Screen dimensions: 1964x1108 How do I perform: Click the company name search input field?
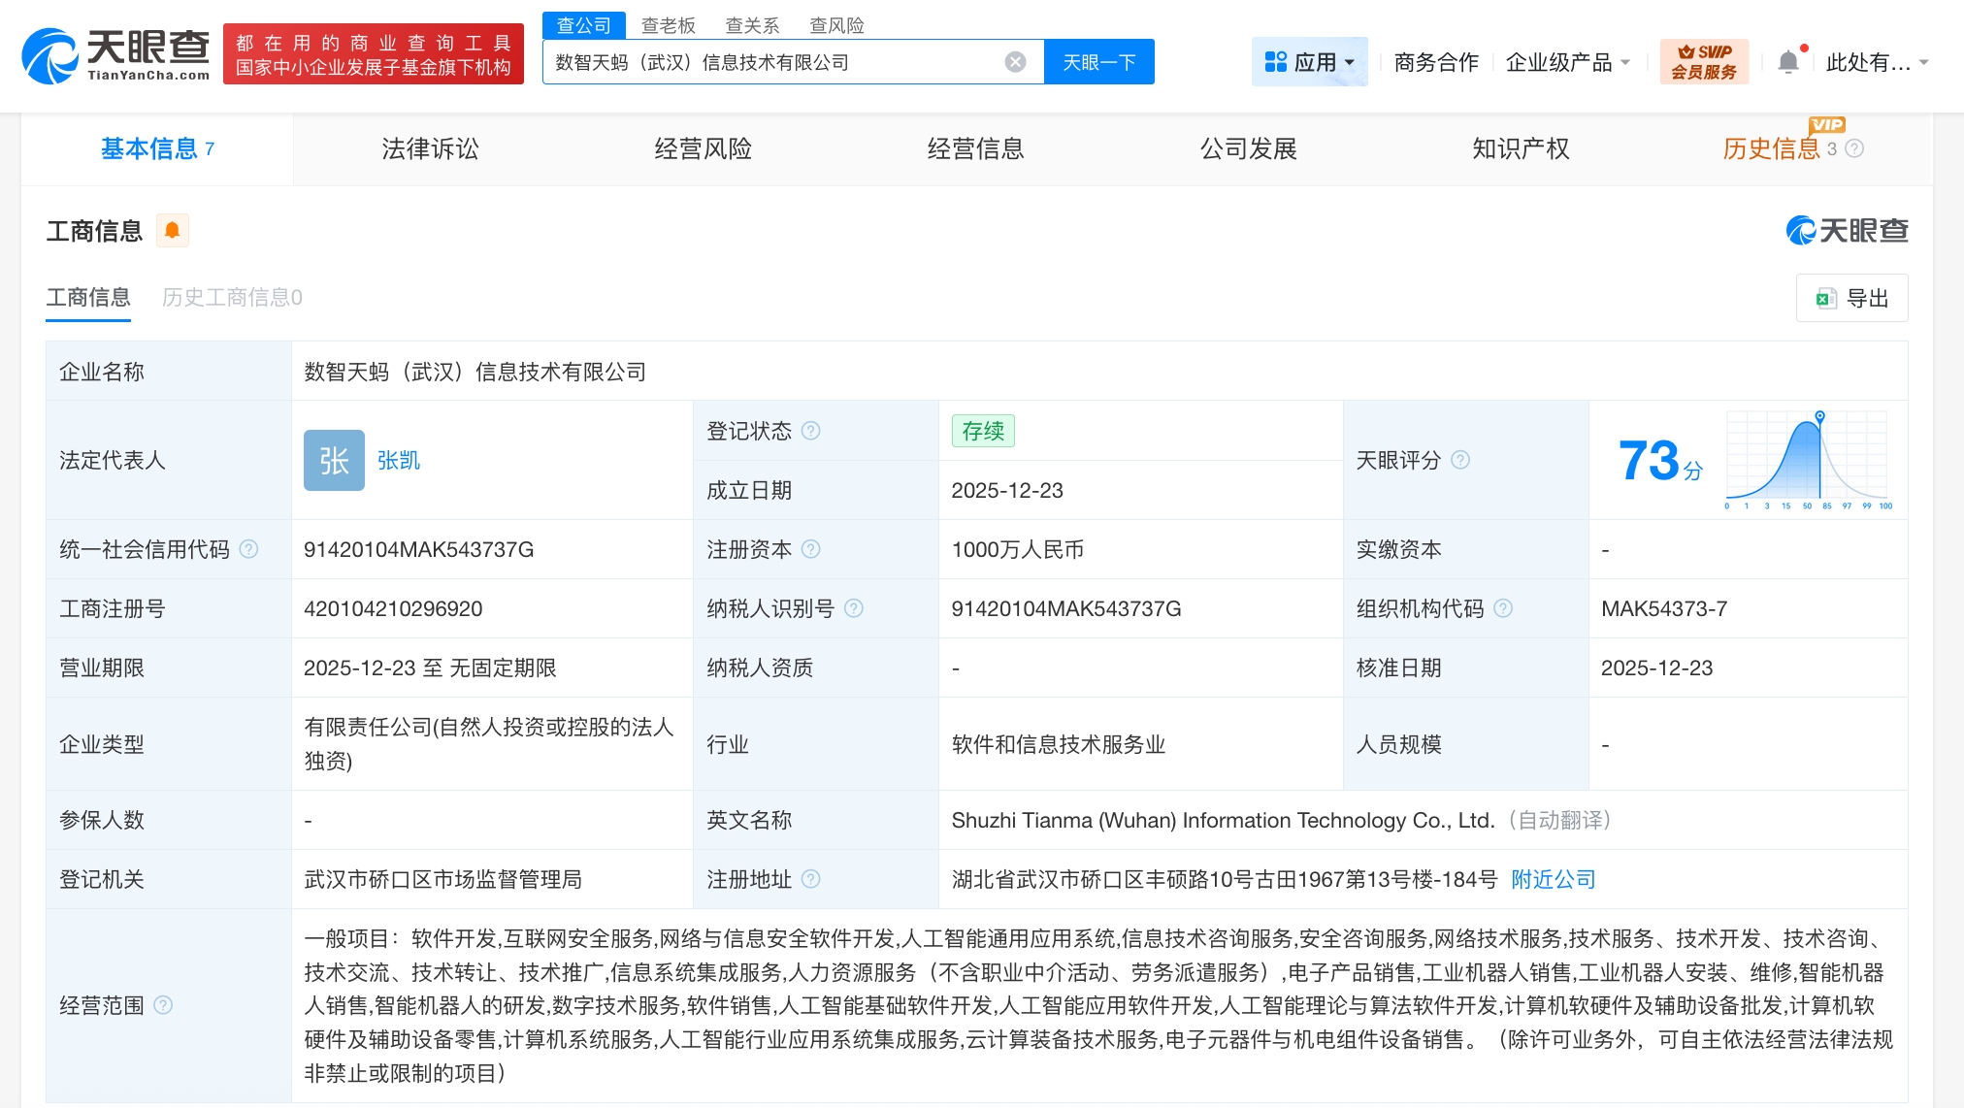click(776, 62)
